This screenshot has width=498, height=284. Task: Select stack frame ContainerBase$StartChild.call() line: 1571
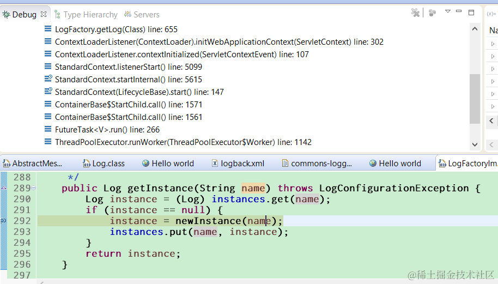[x=128, y=105]
